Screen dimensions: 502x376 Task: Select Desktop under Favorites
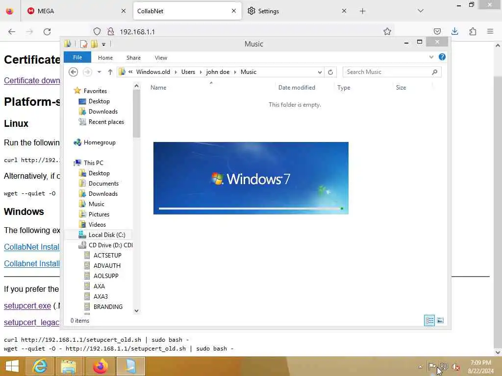coord(99,101)
